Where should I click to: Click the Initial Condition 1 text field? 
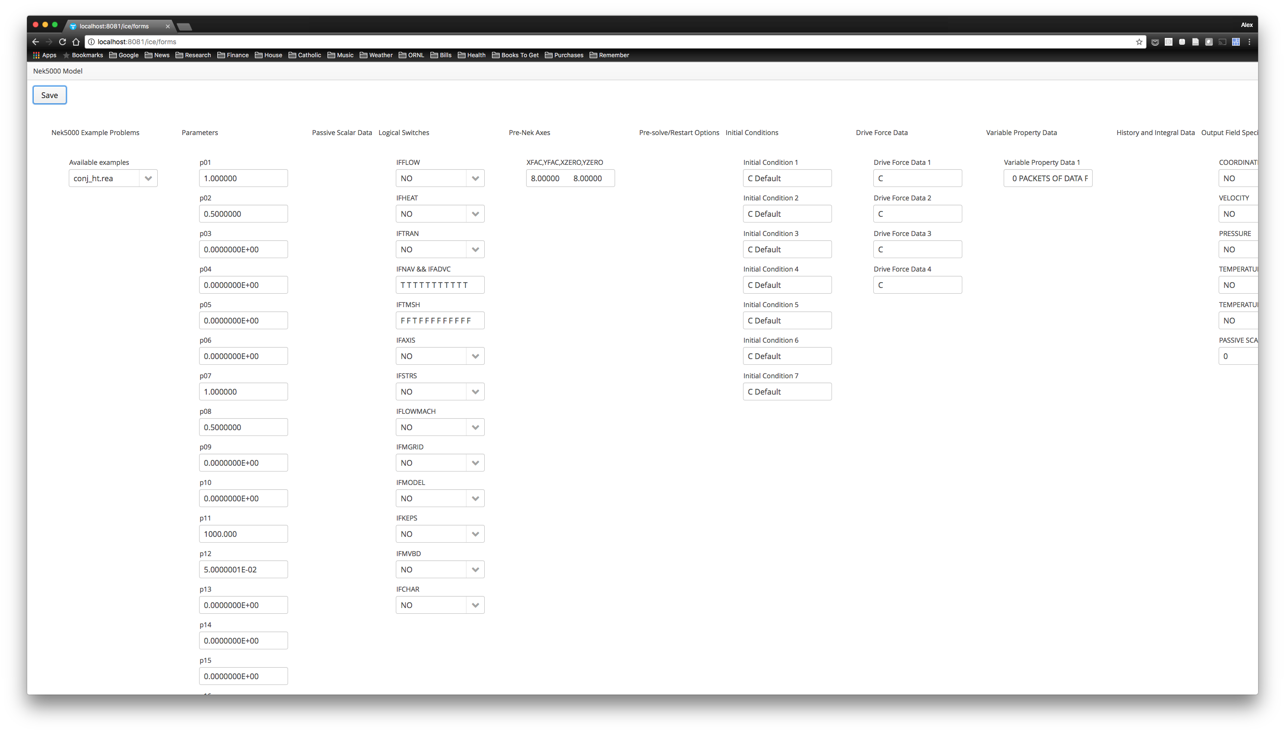[x=787, y=178]
